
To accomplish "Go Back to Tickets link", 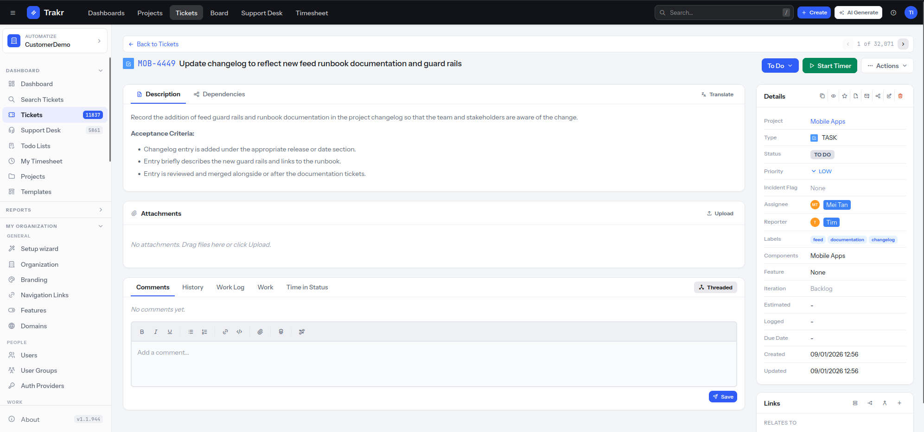I will [x=153, y=44].
